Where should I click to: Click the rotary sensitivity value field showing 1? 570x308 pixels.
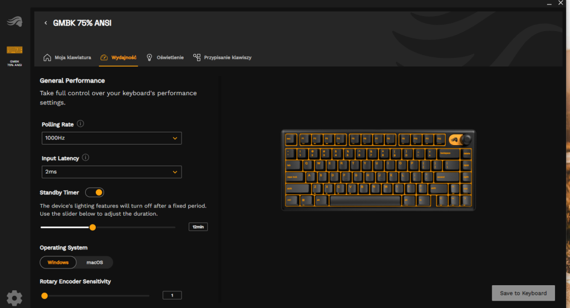[x=172, y=295]
